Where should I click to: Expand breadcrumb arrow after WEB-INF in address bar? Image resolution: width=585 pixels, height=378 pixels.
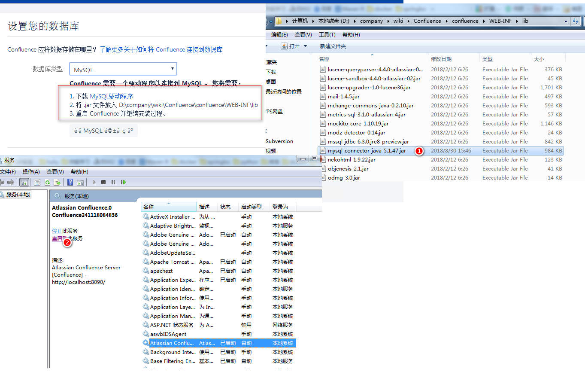tap(517, 21)
